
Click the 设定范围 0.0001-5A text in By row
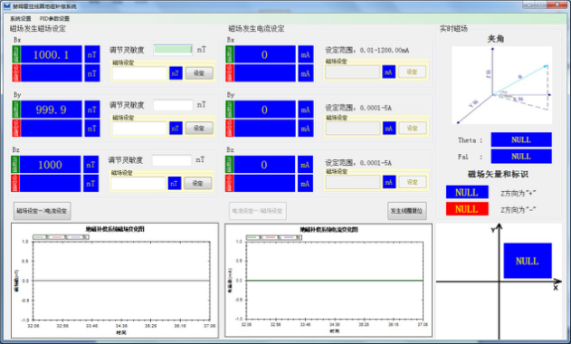358,108
